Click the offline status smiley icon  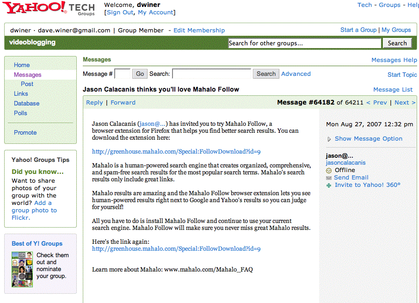[329, 170]
